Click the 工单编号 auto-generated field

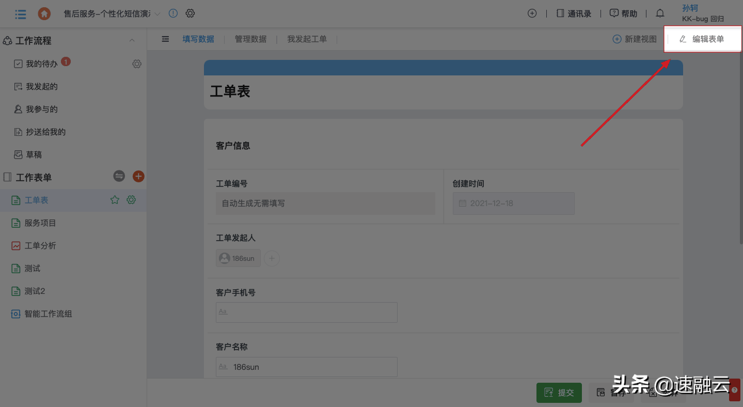click(x=325, y=203)
